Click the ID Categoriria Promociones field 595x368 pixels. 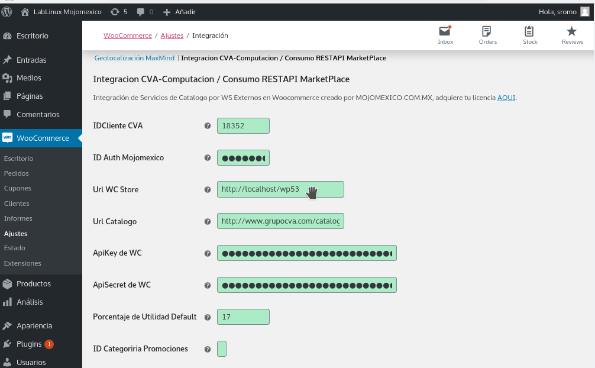coord(222,349)
